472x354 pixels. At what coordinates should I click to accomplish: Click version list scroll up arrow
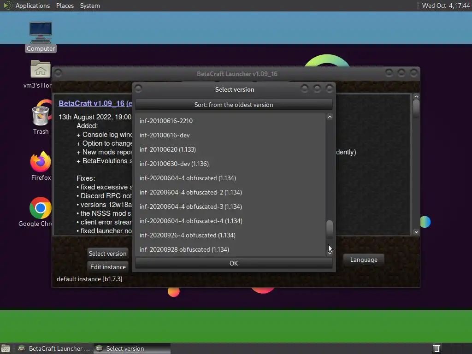click(x=330, y=117)
